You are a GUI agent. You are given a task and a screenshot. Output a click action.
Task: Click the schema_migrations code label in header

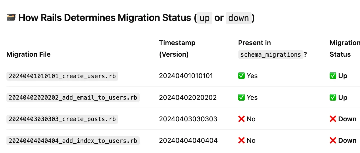271,54
